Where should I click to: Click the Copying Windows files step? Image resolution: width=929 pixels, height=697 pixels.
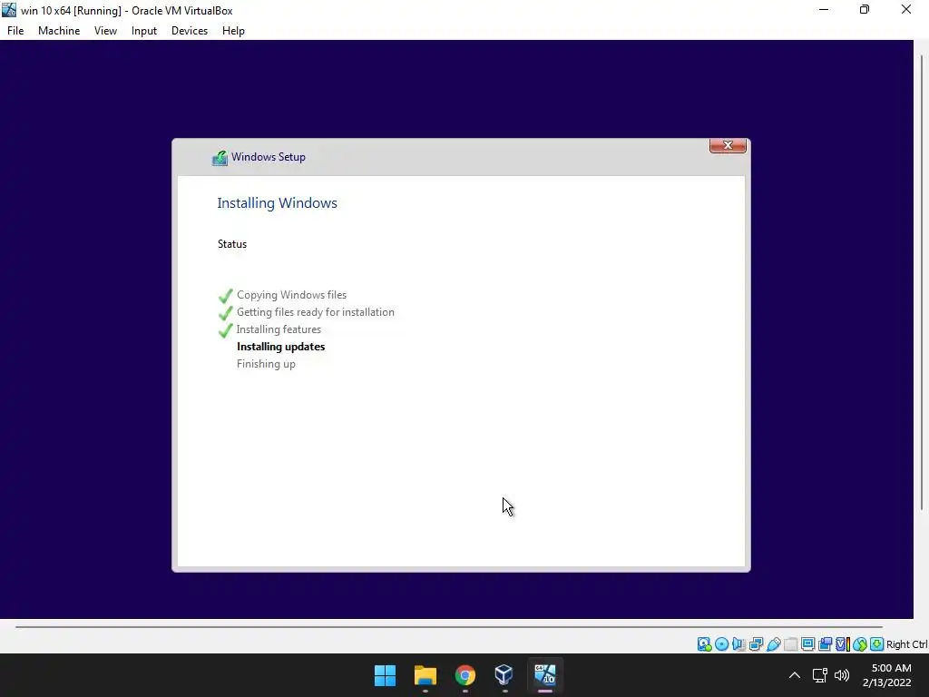click(291, 295)
